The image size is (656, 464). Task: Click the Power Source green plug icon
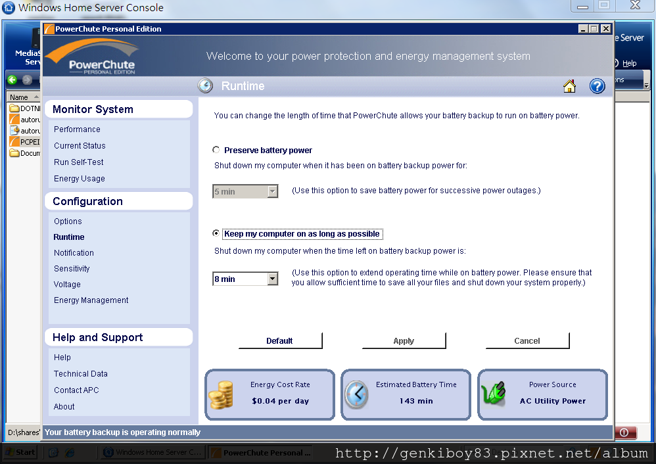(x=493, y=393)
